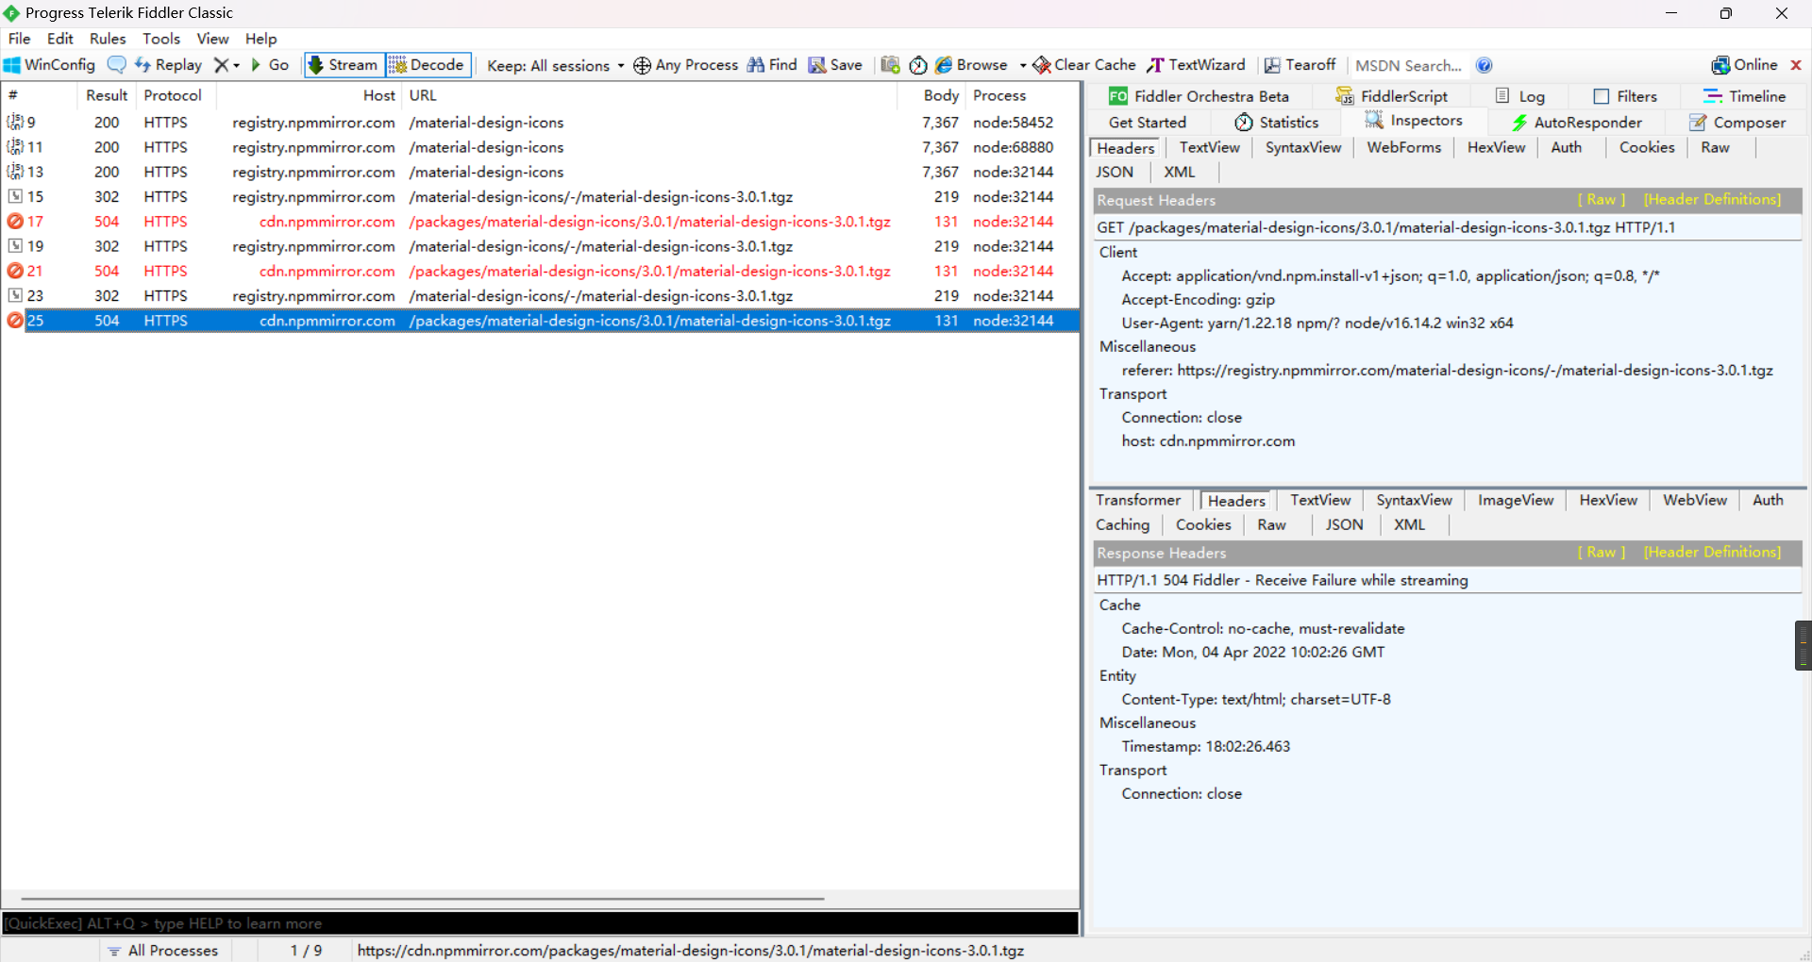Sort by the Result column header
This screenshot has height=962, width=1812.
107,95
